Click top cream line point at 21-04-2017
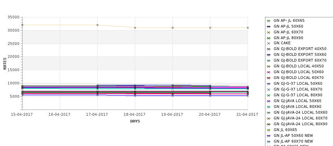The image size is (333, 146). (248, 28)
